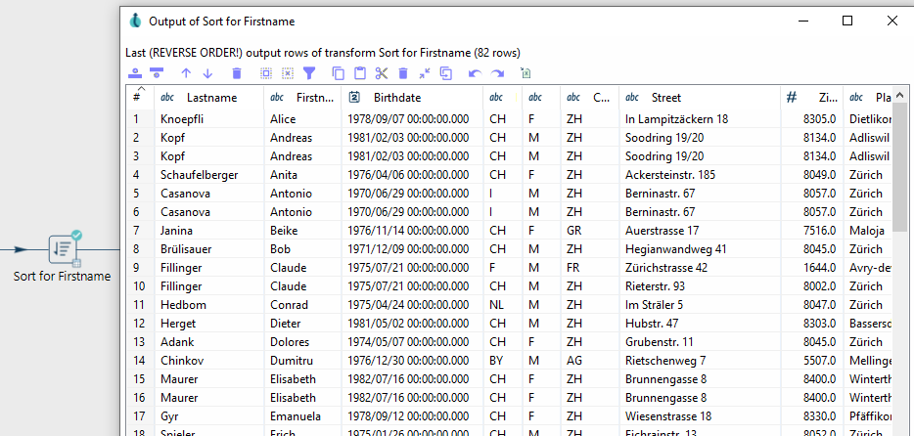
Task: Open the filter funnel tool
Action: point(309,73)
